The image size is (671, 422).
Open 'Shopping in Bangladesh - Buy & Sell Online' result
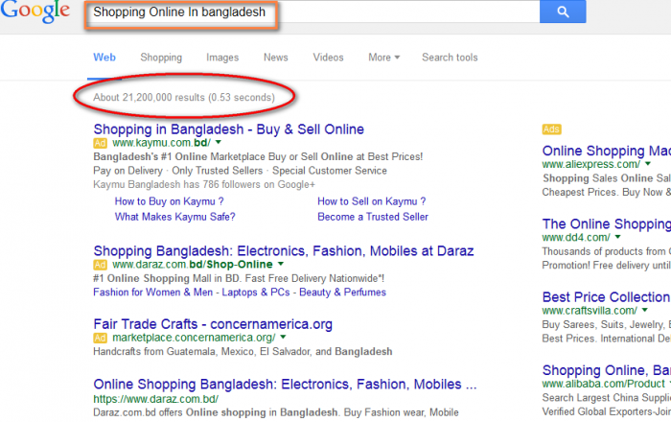(228, 129)
